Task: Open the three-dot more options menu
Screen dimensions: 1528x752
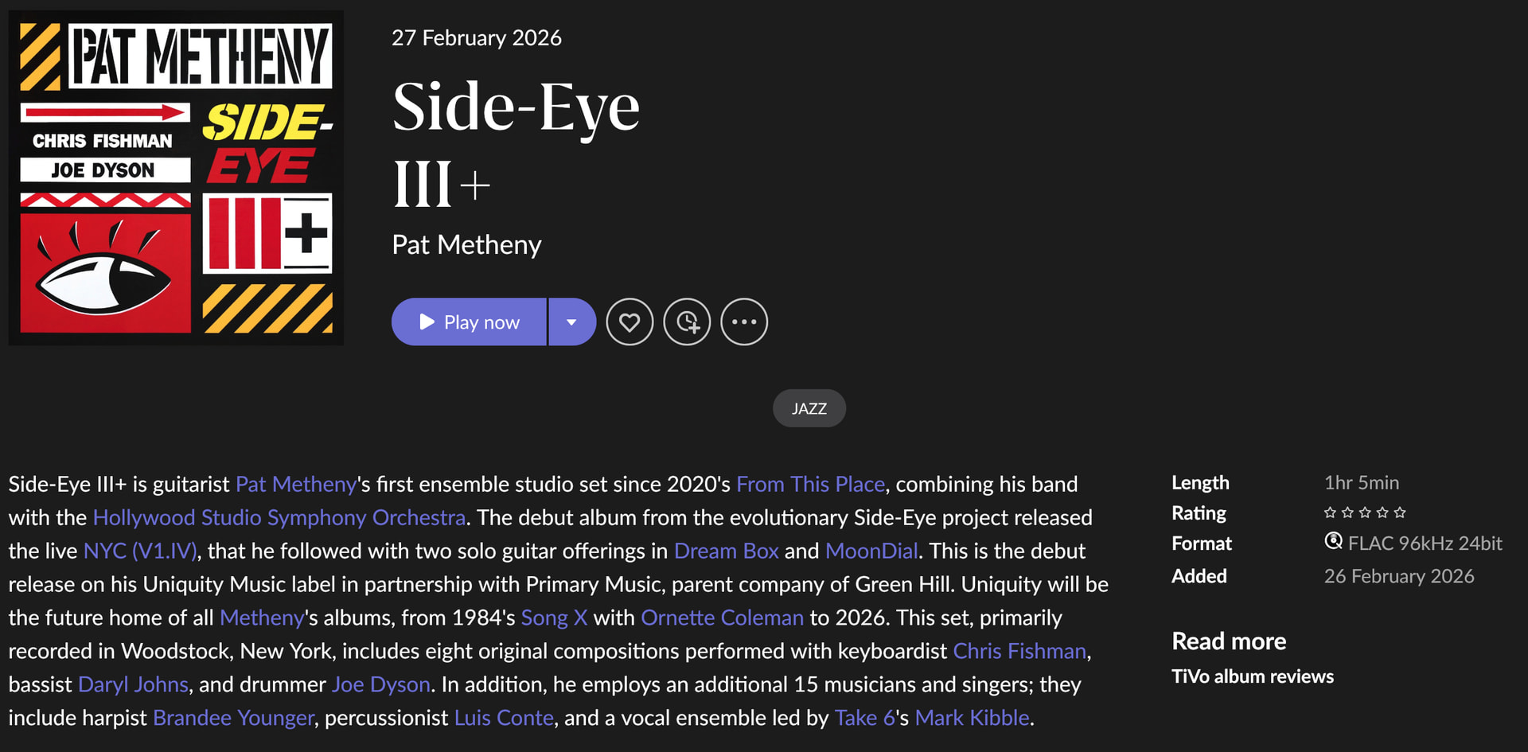Action: [744, 322]
